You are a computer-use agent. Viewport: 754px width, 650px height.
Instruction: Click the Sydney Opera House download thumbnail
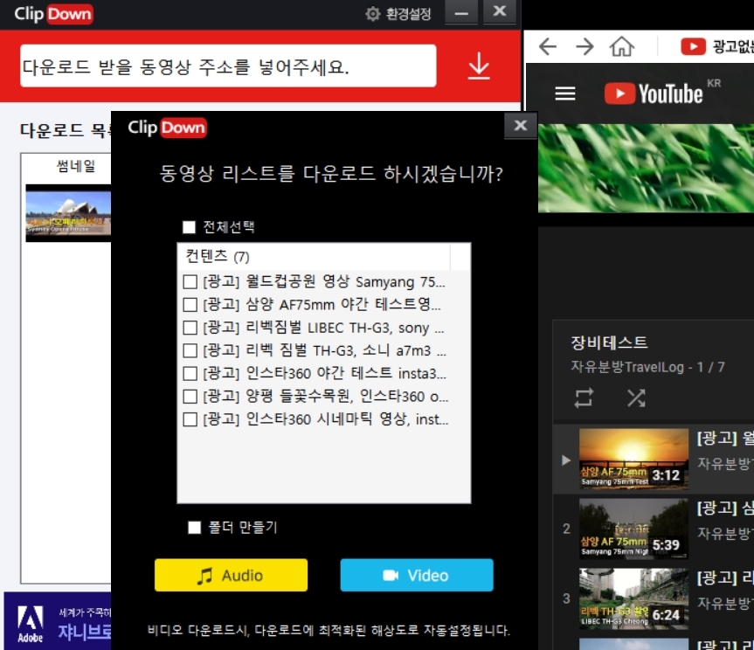[68, 213]
